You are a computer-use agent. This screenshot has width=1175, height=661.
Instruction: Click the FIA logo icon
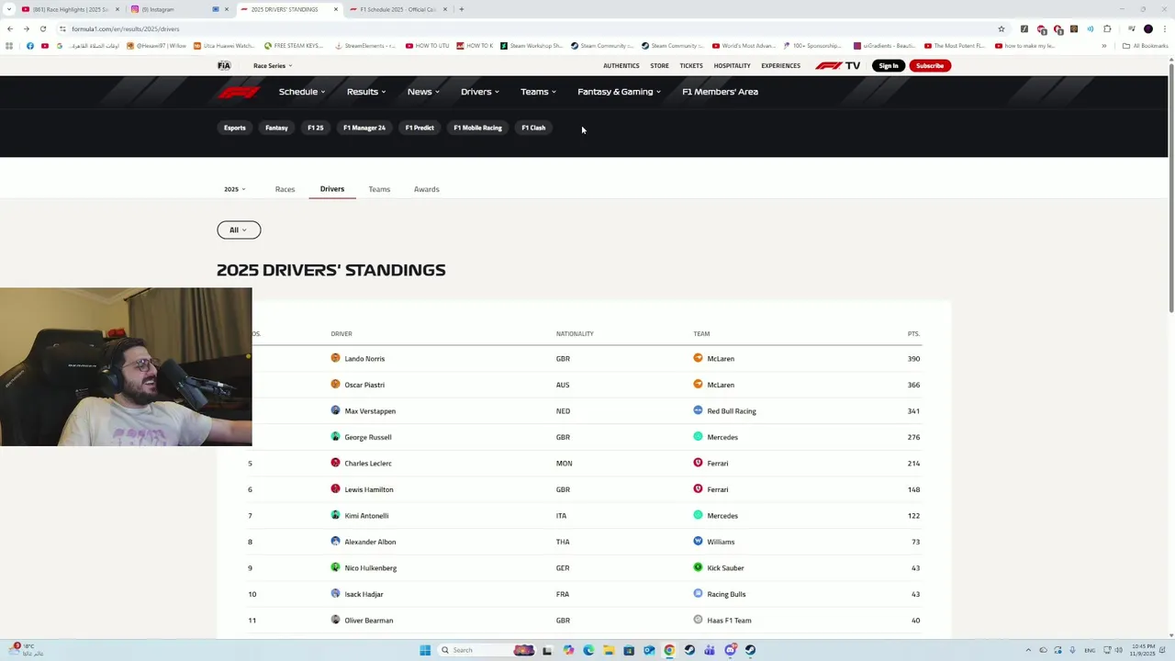point(224,65)
